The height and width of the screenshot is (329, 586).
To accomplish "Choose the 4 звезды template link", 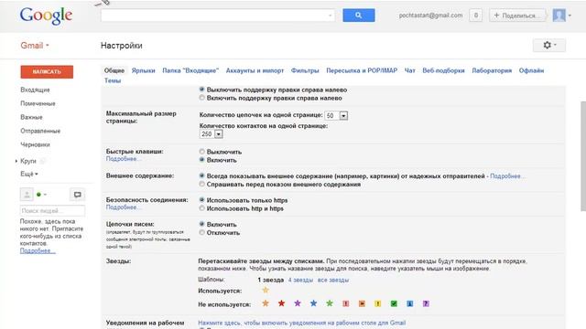I will click(300, 280).
